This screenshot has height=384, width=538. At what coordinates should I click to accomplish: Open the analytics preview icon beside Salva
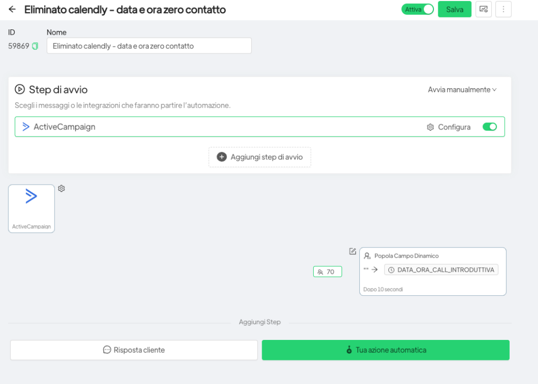coord(483,9)
